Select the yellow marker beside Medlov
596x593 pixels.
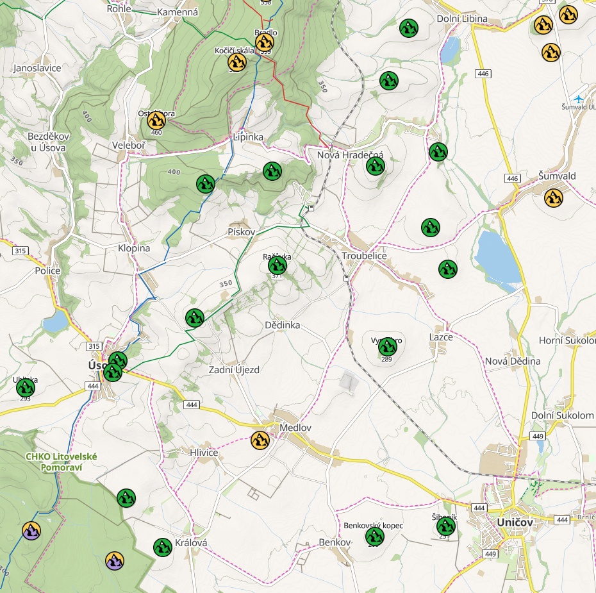click(260, 440)
